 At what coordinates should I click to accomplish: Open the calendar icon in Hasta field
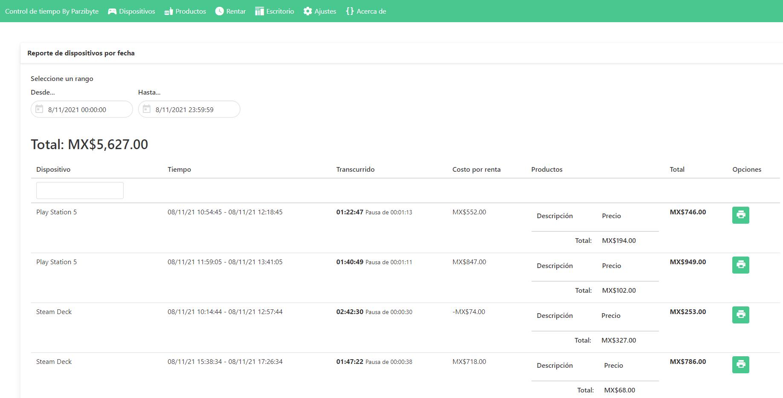tap(147, 109)
